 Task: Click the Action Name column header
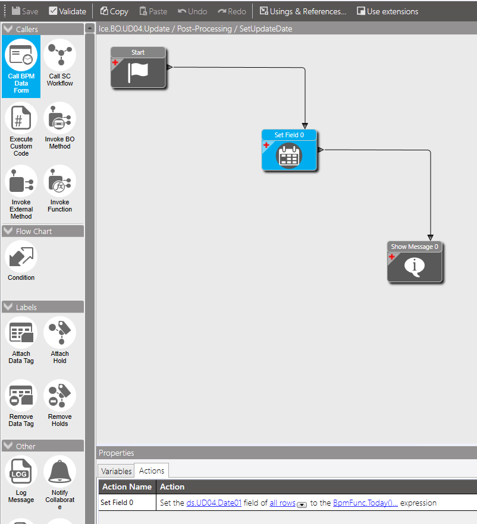(127, 487)
